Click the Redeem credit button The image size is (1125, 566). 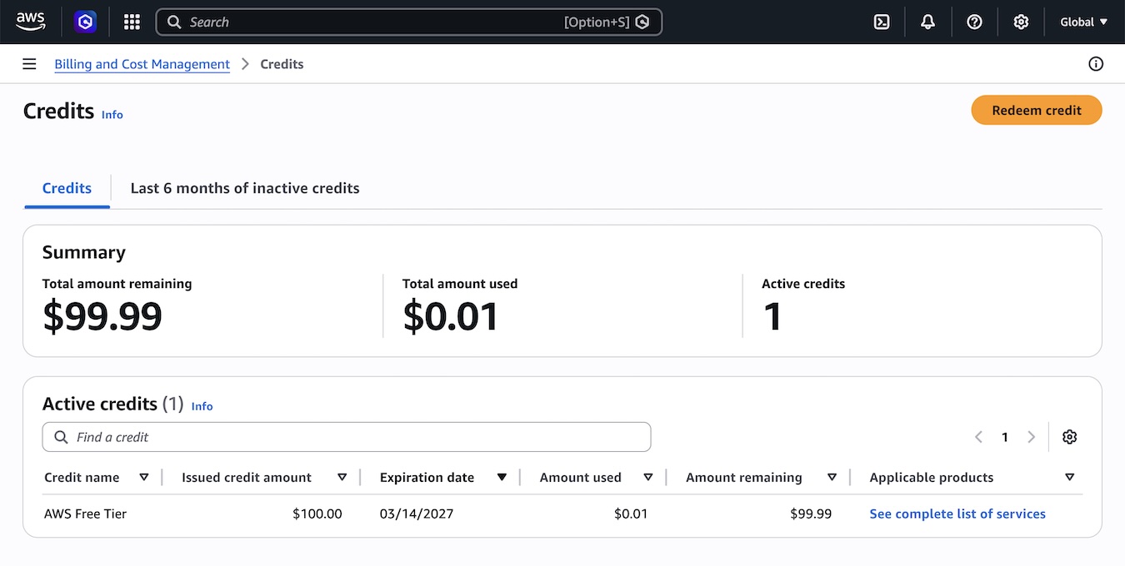coord(1036,110)
